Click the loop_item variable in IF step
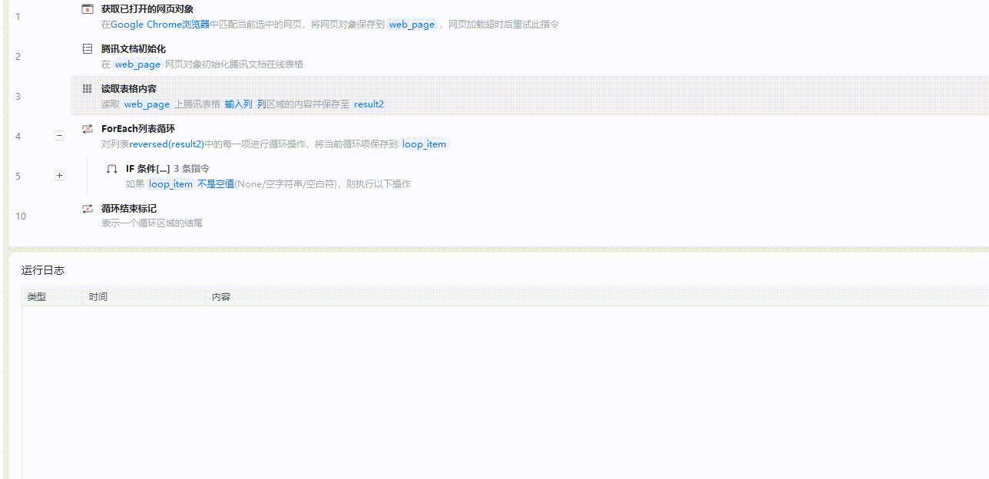Screen dimensions: 989x479 click(171, 184)
